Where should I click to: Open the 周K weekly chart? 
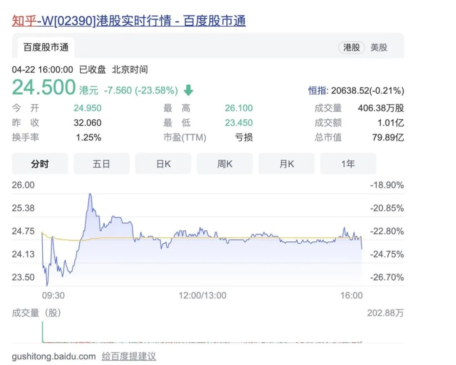[x=225, y=164]
